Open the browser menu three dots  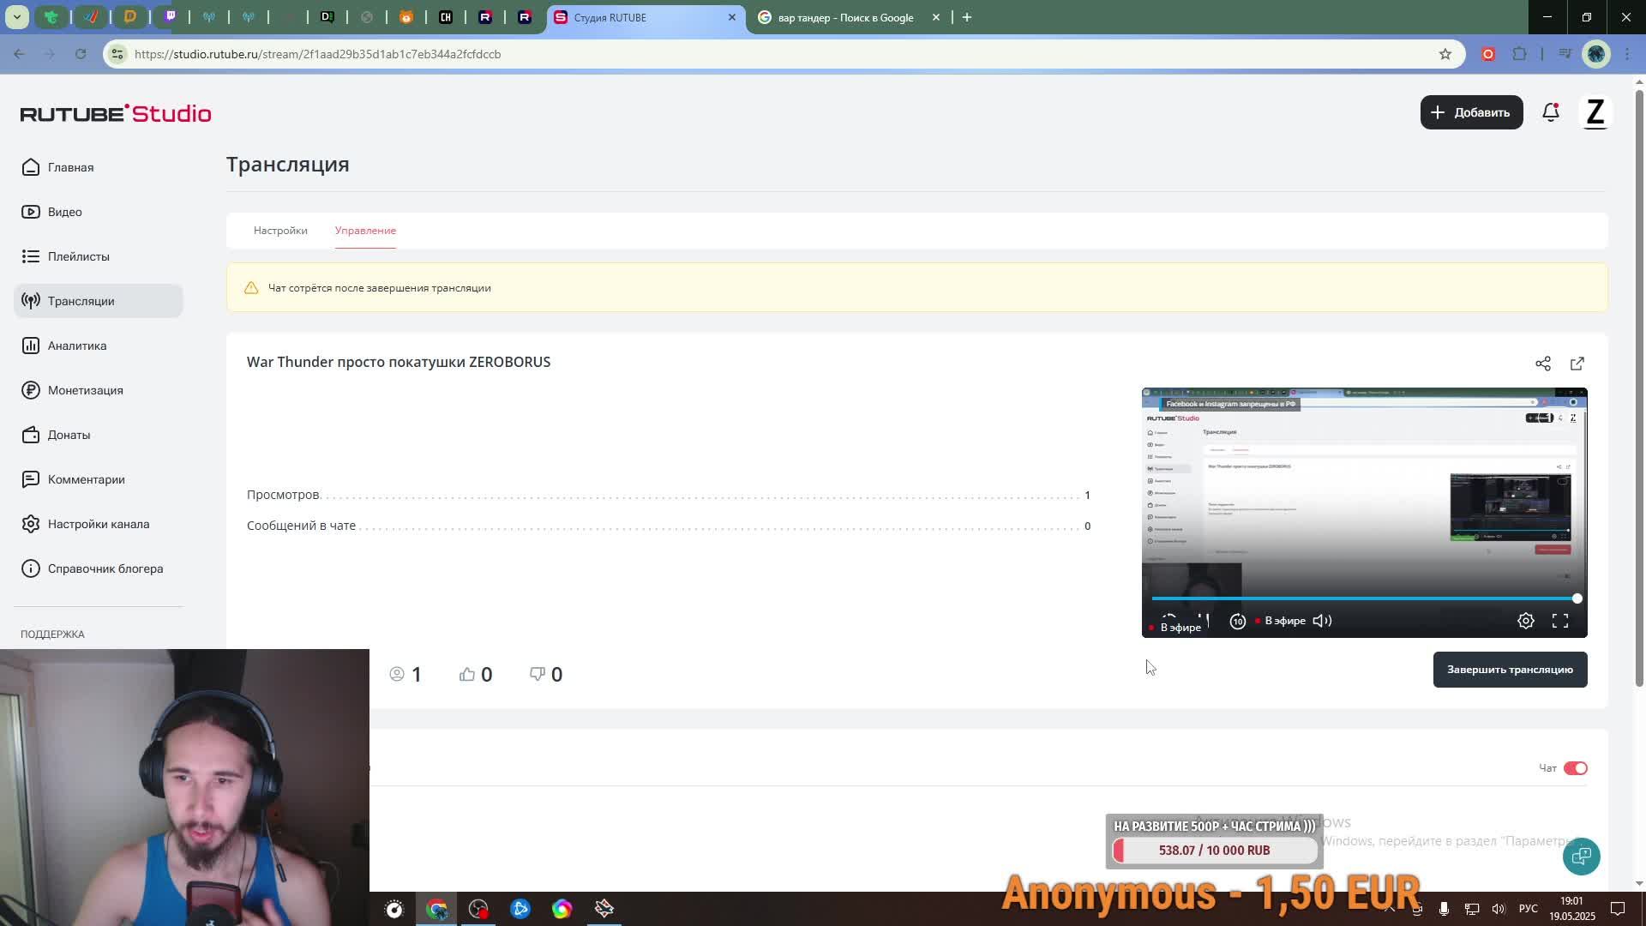point(1626,54)
